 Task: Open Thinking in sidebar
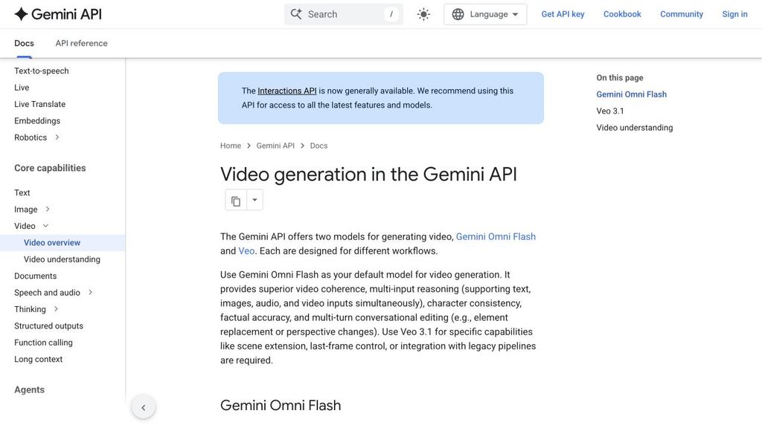click(30, 309)
